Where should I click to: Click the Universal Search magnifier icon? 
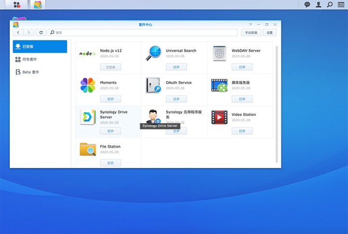[x=153, y=53]
